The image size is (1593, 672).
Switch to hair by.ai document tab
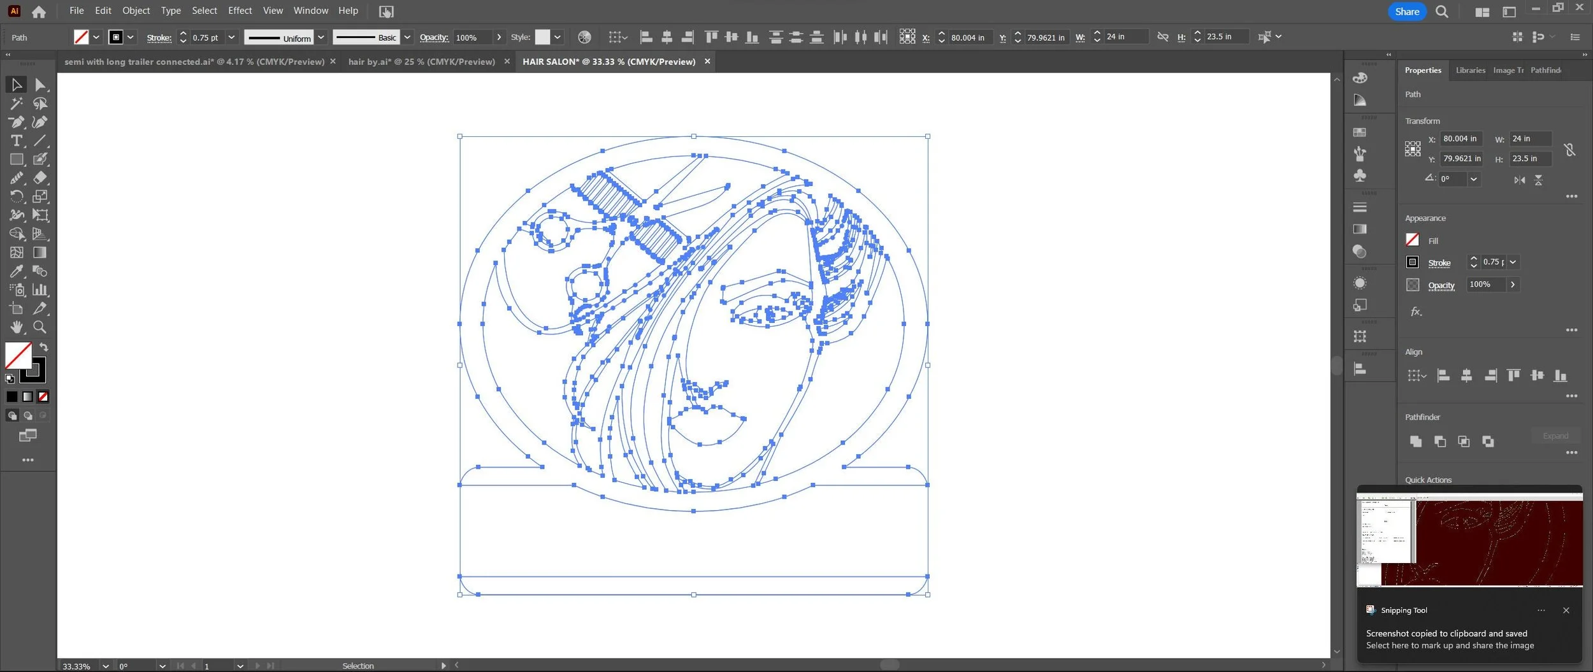421,62
